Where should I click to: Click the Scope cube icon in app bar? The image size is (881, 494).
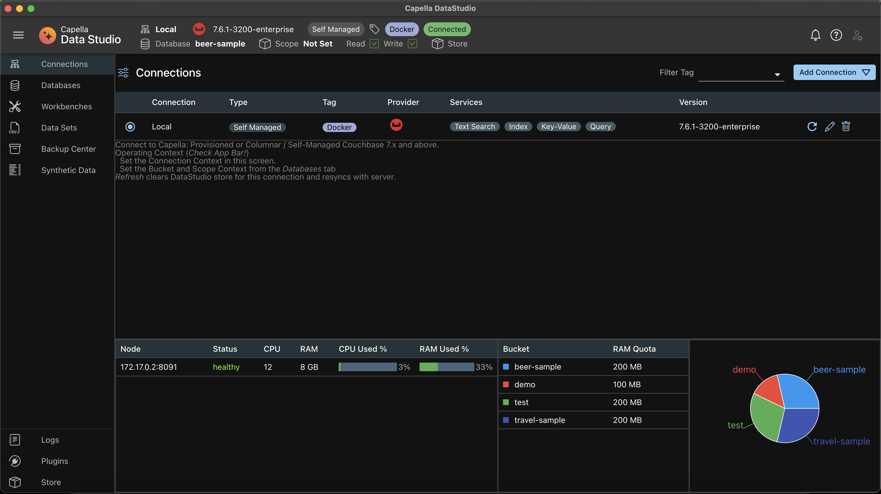tap(265, 44)
